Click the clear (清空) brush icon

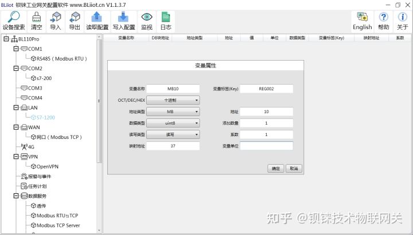point(36,21)
